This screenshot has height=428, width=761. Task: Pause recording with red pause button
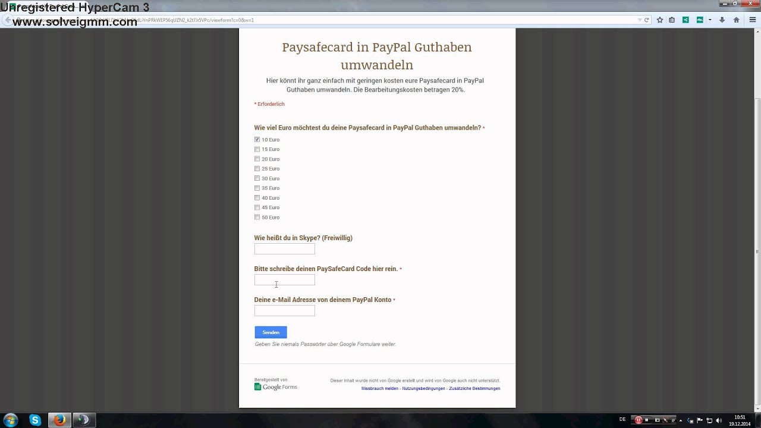coord(639,420)
